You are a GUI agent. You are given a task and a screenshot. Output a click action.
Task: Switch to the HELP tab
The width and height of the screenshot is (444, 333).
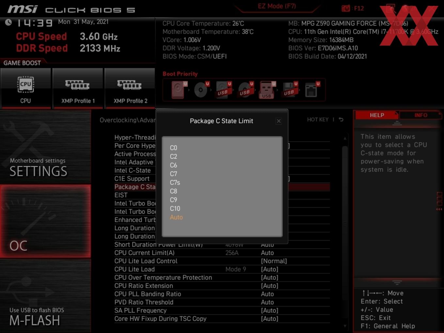(x=377, y=115)
